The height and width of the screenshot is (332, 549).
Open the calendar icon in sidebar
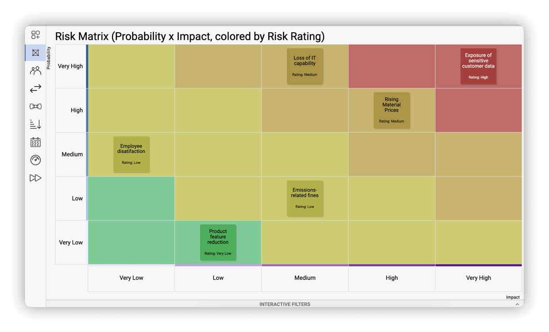pyautogui.click(x=35, y=142)
